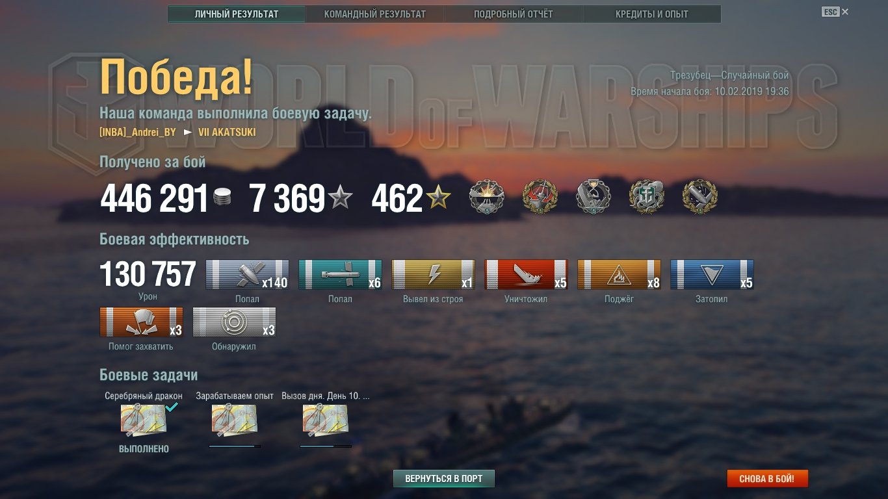This screenshot has width=888, height=499.
Task: Open the Серебряный дракон completed mission
Action: point(144,420)
